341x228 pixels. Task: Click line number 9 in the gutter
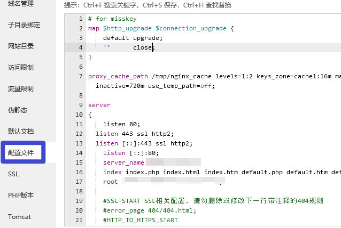point(80,95)
